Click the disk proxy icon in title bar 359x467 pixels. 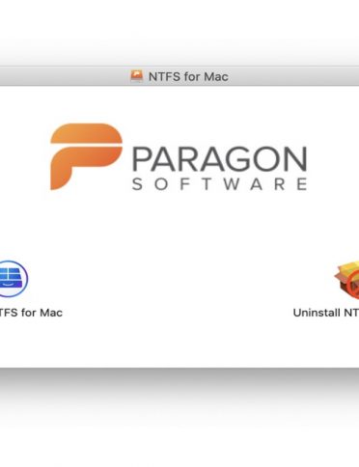(x=137, y=76)
